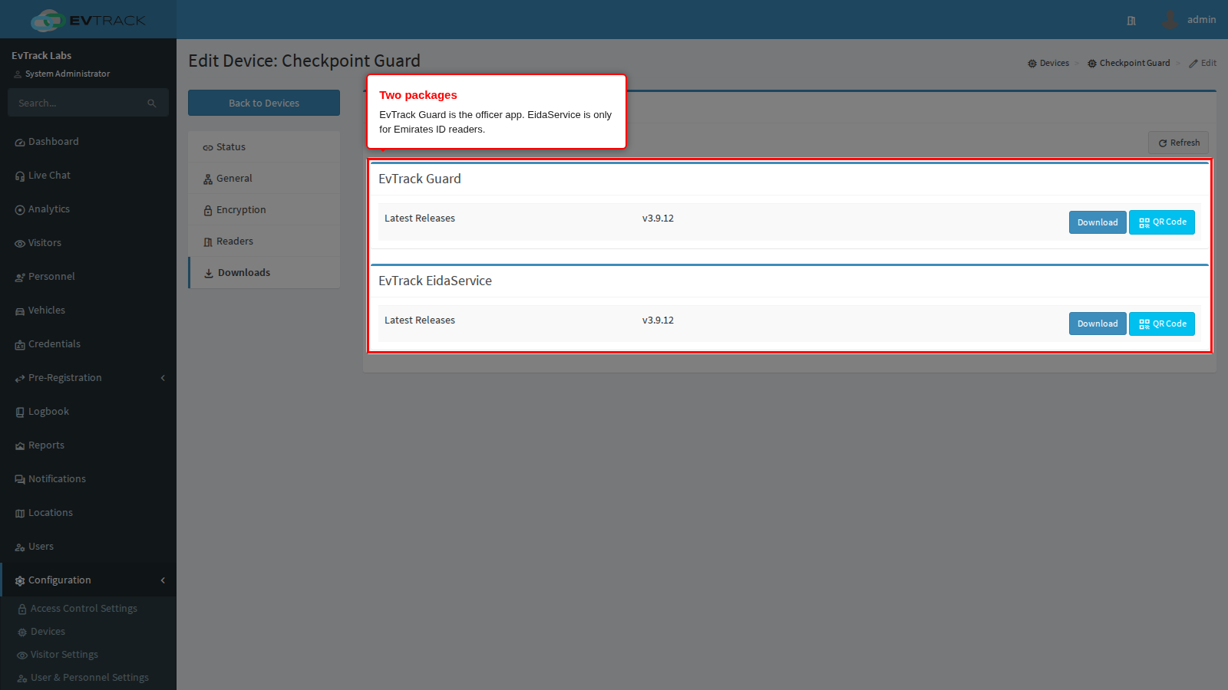Screen dimensions: 1228x690
Task: Click the Logbook icon in sidebar
Action: (20, 412)
